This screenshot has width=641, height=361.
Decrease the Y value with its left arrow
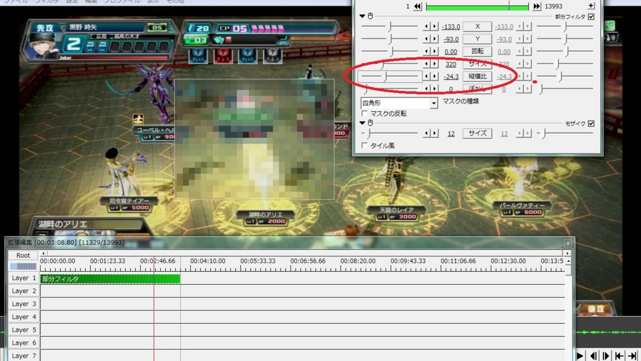pyautogui.click(x=426, y=39)
